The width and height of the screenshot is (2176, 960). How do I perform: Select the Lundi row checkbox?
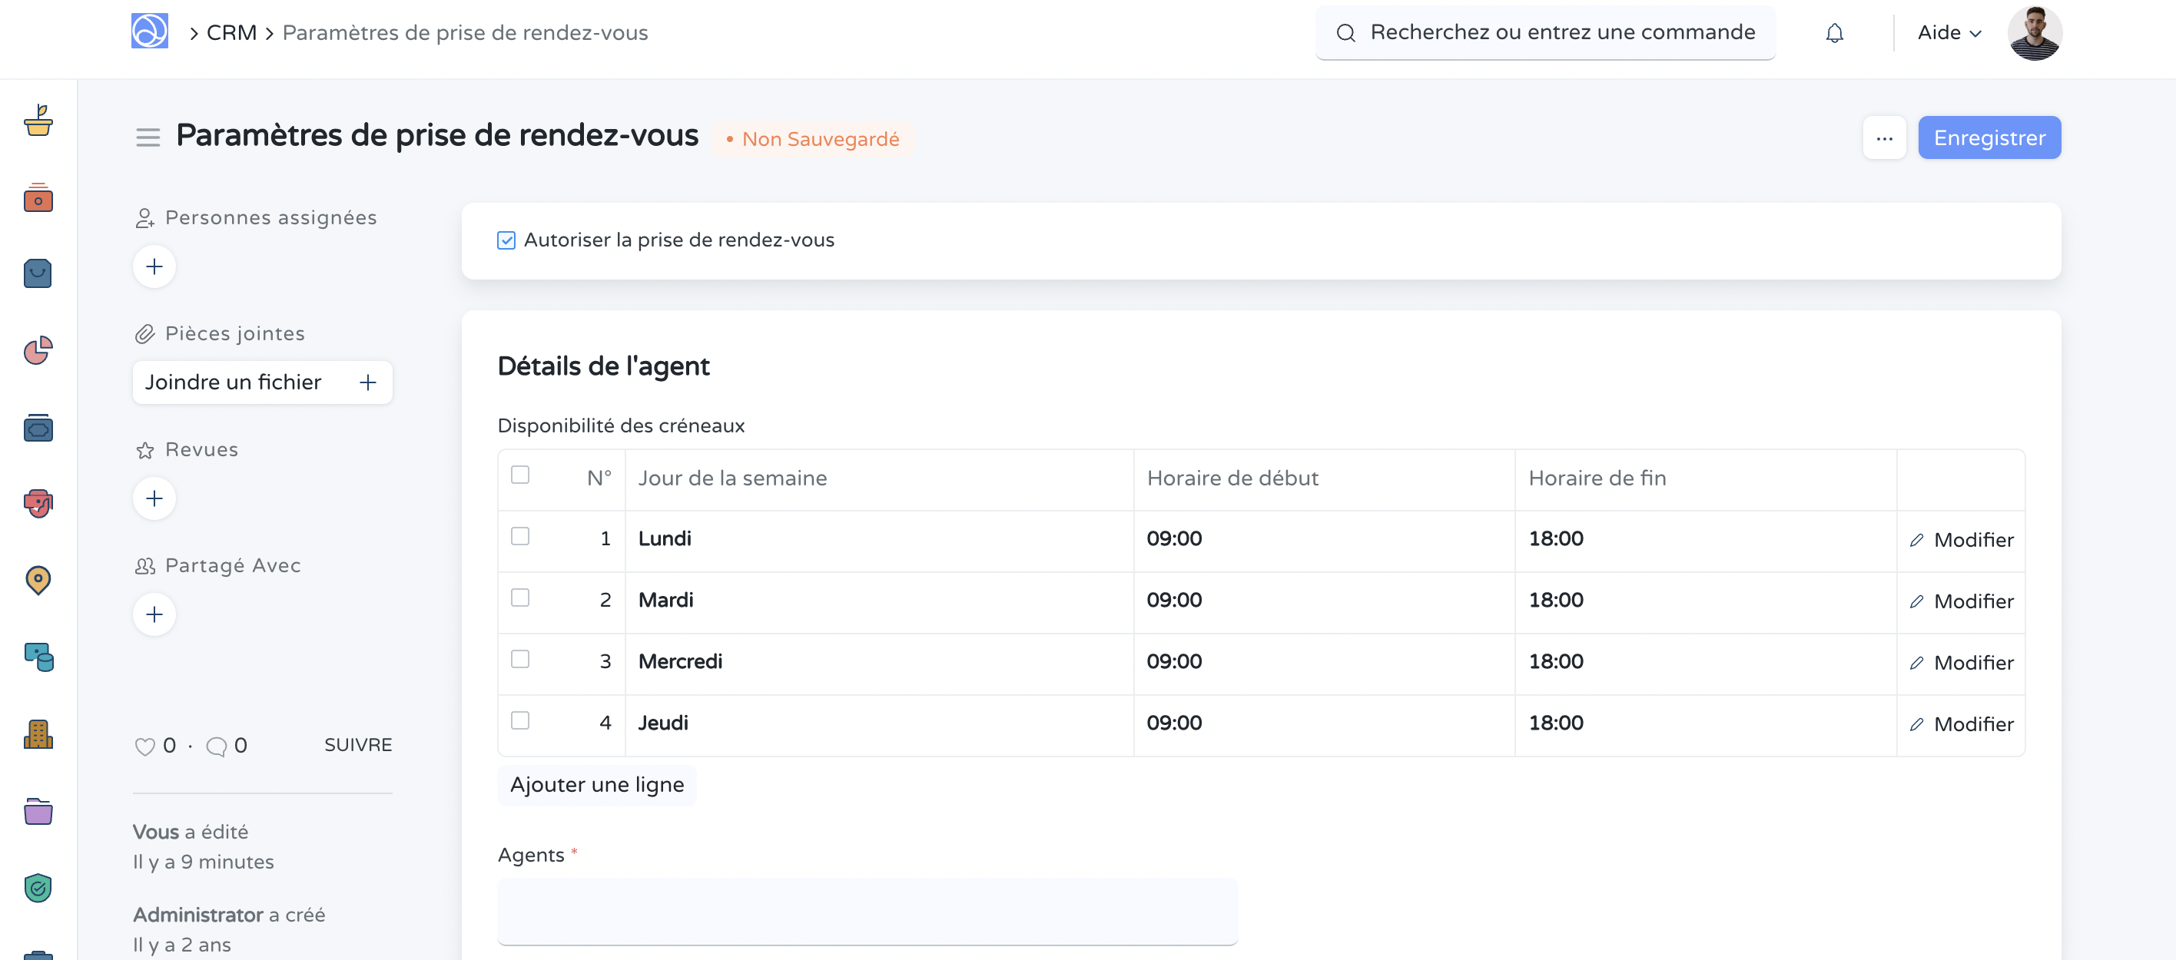pyautogui.click(x=520, y=536)
